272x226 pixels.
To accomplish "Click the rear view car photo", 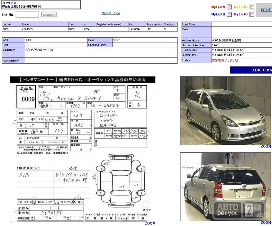I will pyautogui.click(x=225, y=187).
